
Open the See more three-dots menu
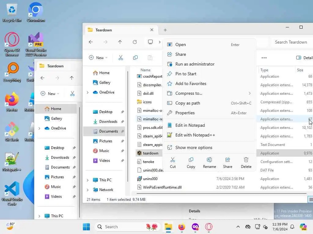264,58
